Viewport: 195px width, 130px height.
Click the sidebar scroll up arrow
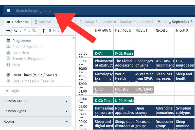[74, 38]
